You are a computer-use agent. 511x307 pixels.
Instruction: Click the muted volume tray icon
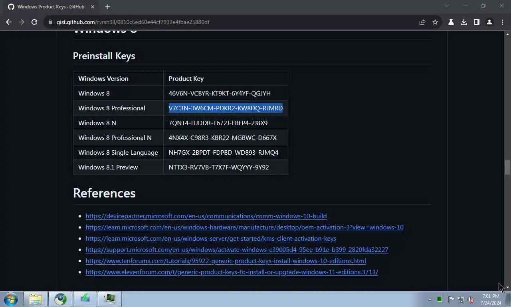471,299
